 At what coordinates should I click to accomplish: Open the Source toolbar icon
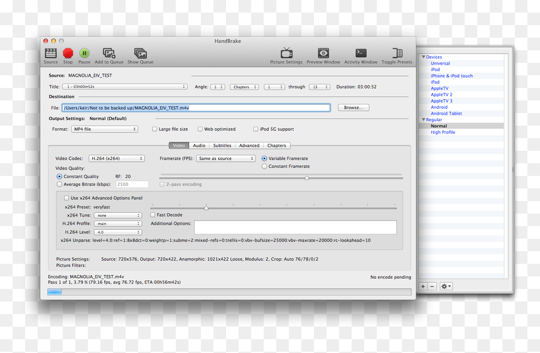[x=51, y=53]
